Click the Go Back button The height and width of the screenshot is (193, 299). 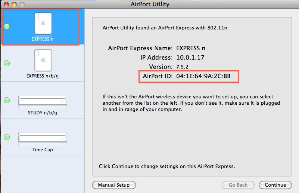click(238, 185)
